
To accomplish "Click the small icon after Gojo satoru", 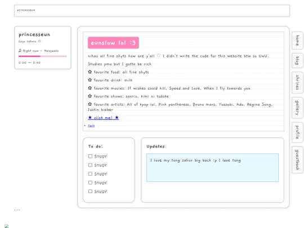I will (x=39, y=41).
